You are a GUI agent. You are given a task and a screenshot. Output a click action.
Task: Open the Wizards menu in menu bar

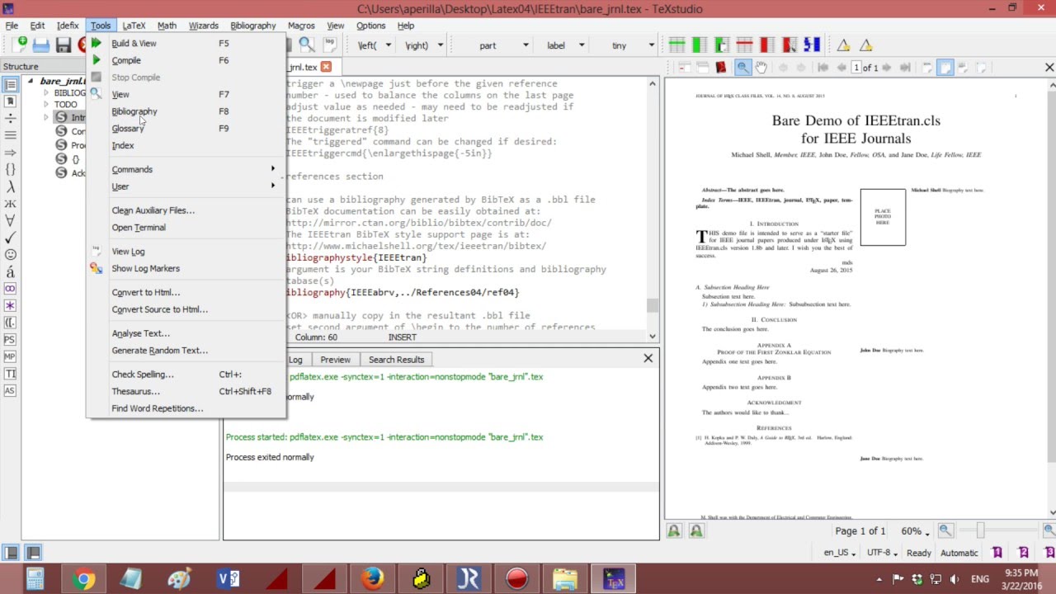204,26
